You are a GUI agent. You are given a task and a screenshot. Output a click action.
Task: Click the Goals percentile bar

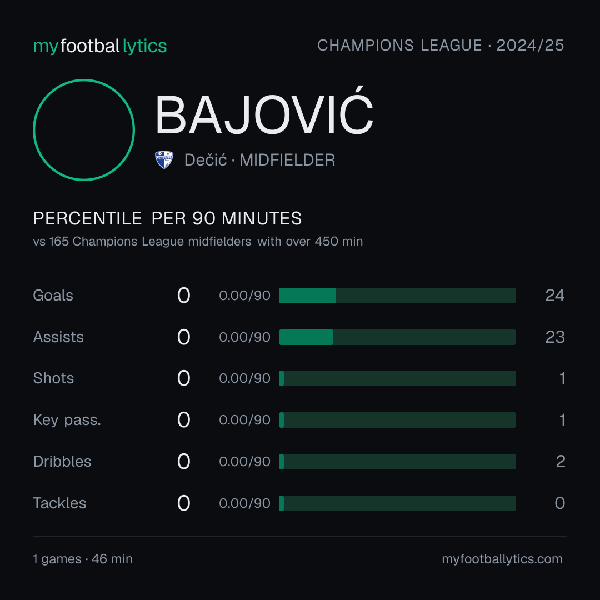coord(397,296)
